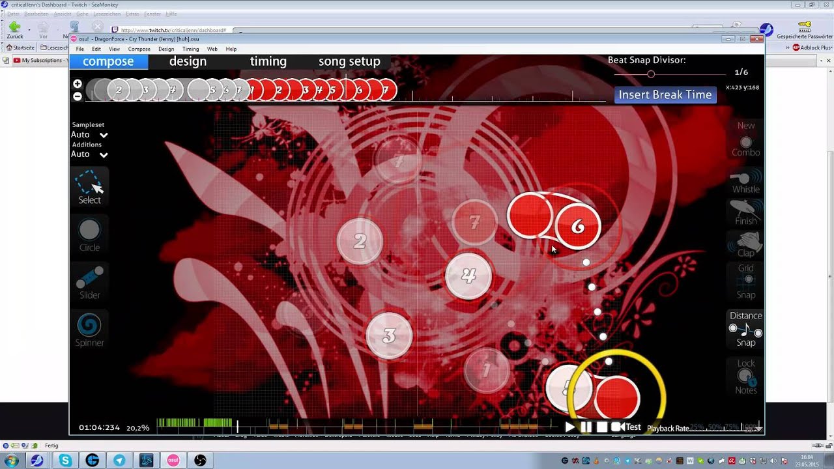The image size is (834, 469).
Task: Switch to the timing tab
Action: click(268, 61)
